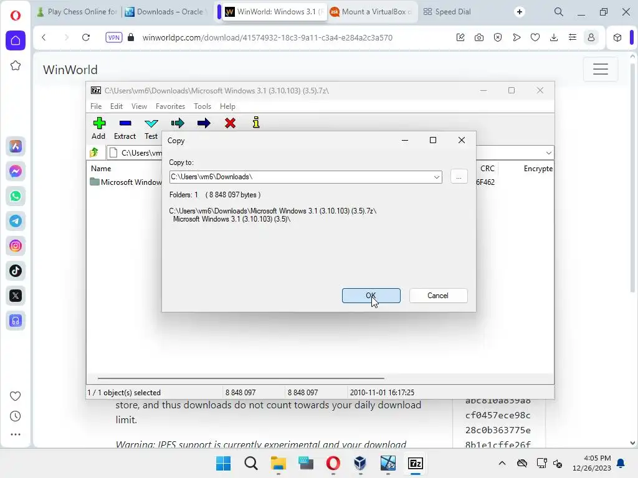Click the browser URL address field
Screen dimensions: 638x478
pyautogui.click(x=267, y=37)
